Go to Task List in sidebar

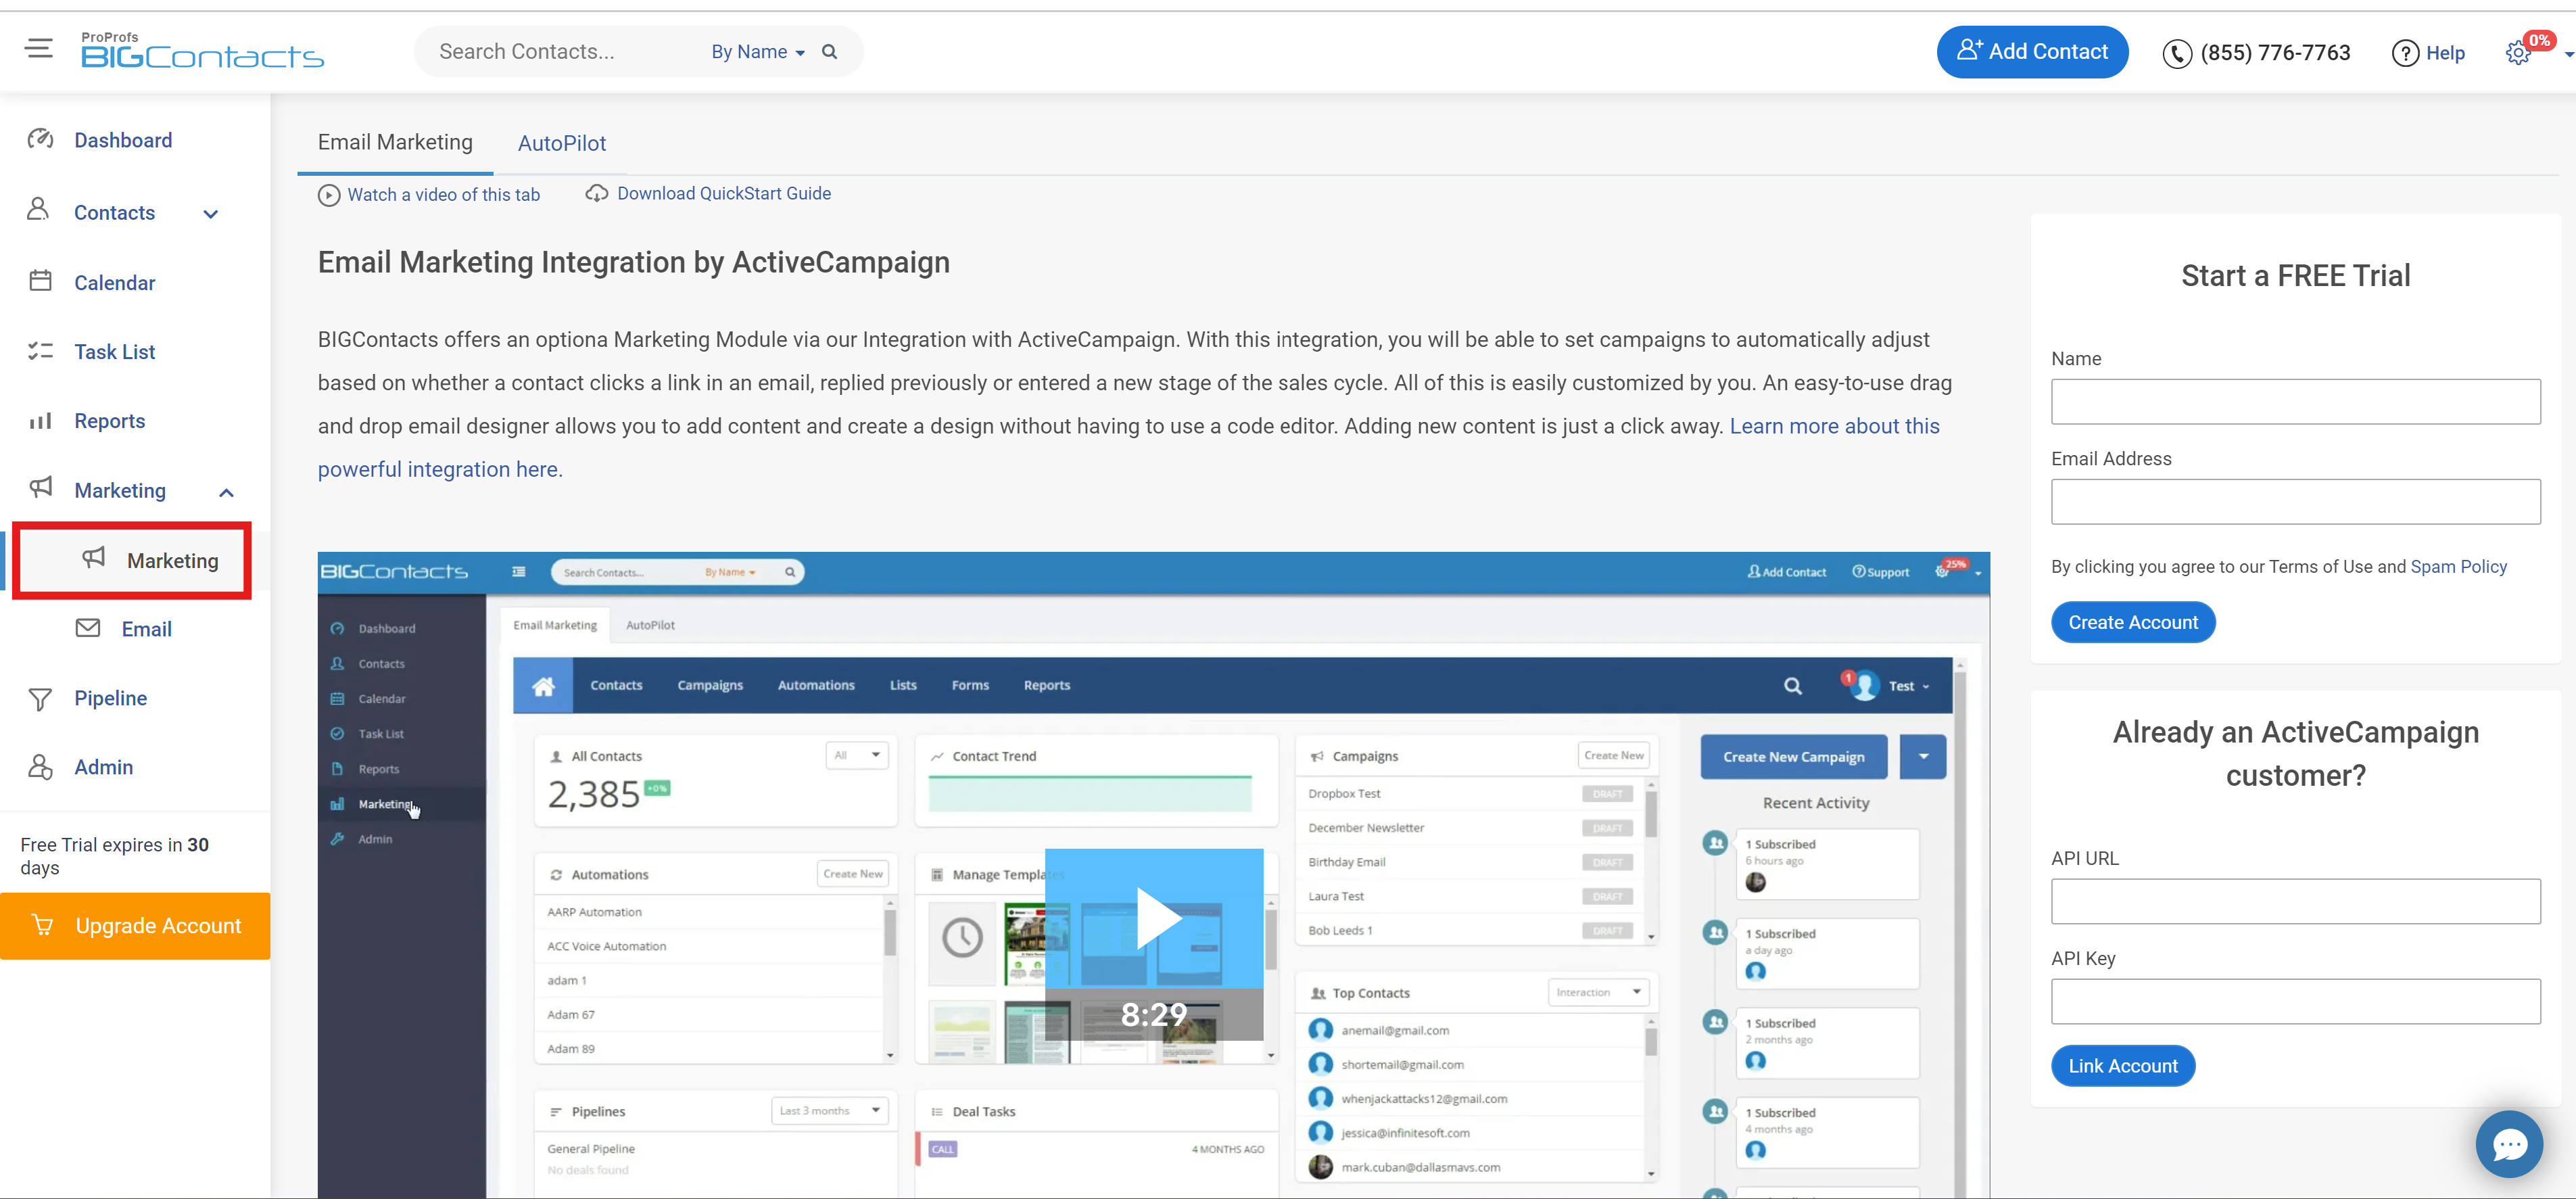(114, 352)
